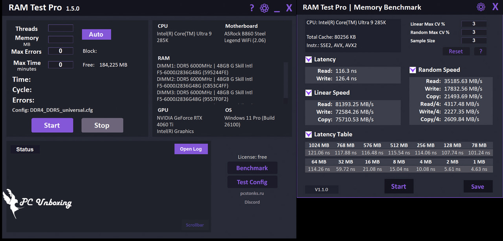Toggle the Linear Speed checkbox
Screen dimensions: 503x241
[x=308, y=93]
